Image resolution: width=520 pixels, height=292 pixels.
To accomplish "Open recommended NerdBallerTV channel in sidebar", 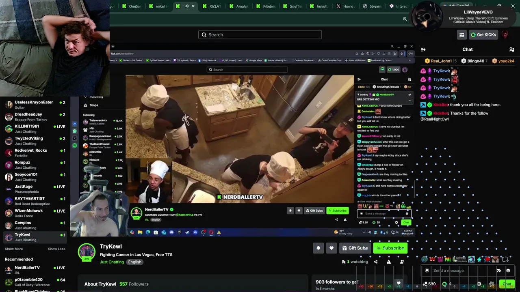I will [x=35, y=270].
